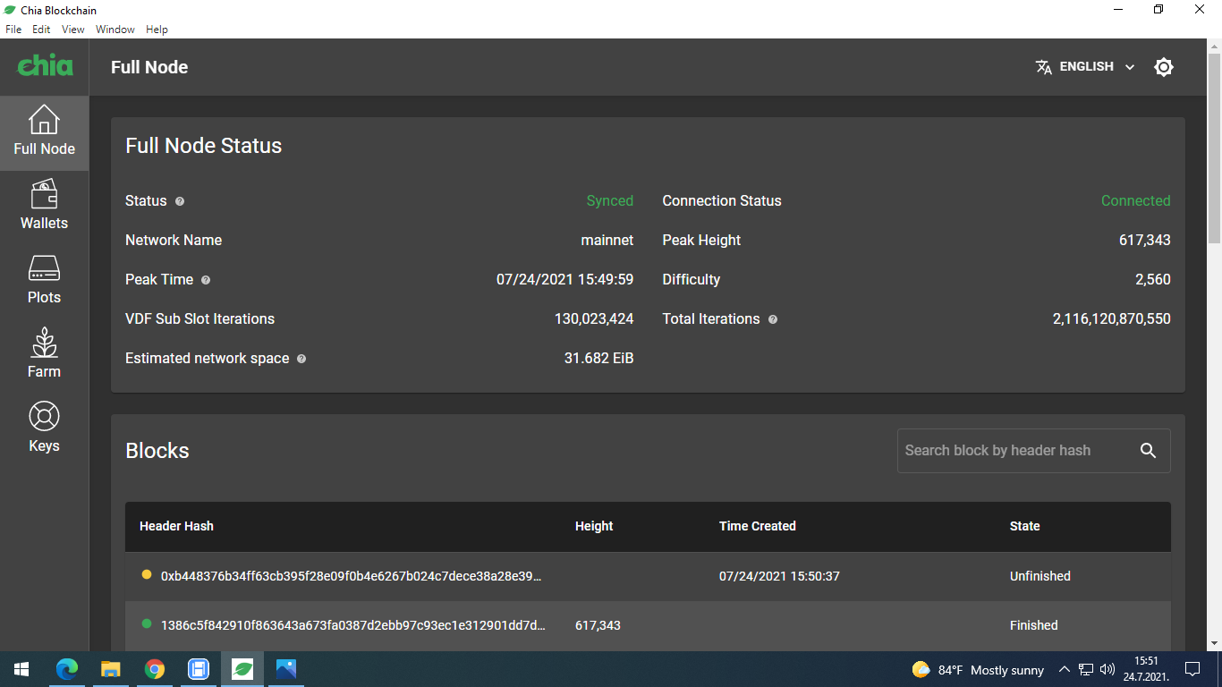
Task: Go to the Plots sidebar section
Action: click(44, 281)
